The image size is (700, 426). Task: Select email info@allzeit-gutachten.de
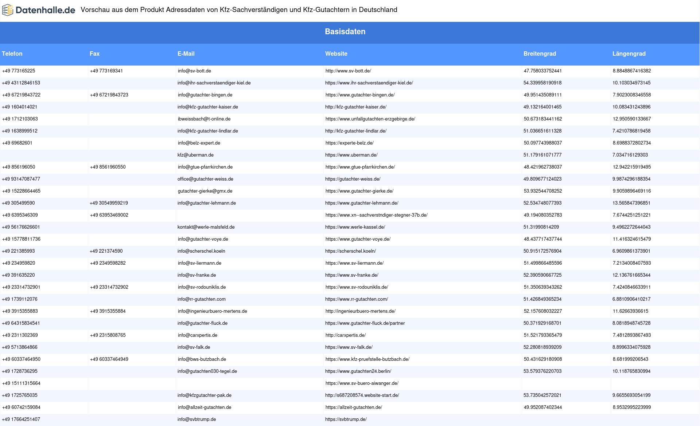click(x=205, y=407)
